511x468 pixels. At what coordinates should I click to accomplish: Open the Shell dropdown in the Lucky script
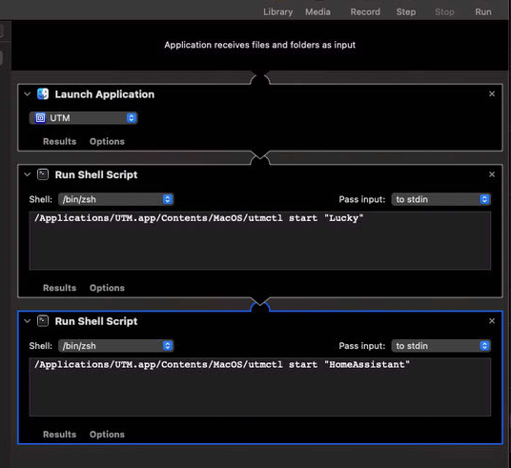pyautogui.click(x=116, y=199)
